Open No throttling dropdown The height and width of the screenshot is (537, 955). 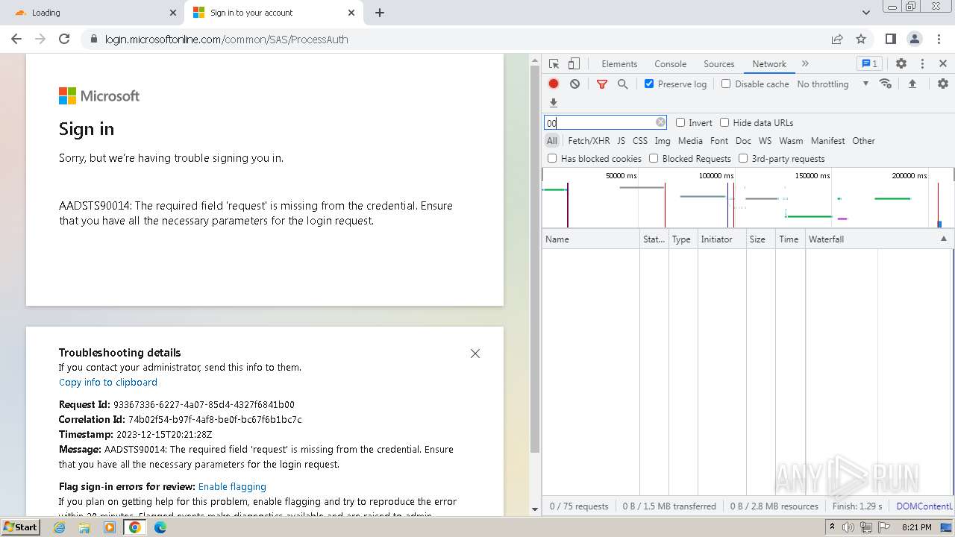833,84
